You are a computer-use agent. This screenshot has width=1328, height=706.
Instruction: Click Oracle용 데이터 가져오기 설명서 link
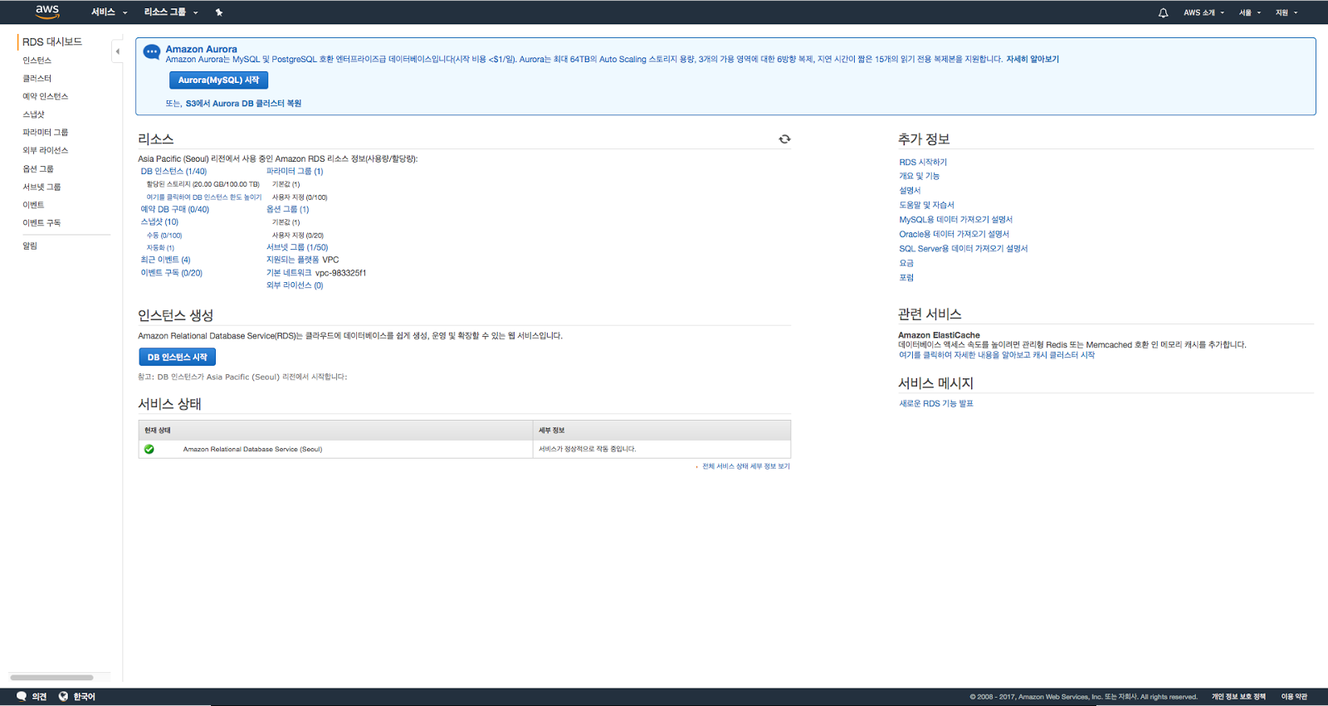click(x=954, y=235)
